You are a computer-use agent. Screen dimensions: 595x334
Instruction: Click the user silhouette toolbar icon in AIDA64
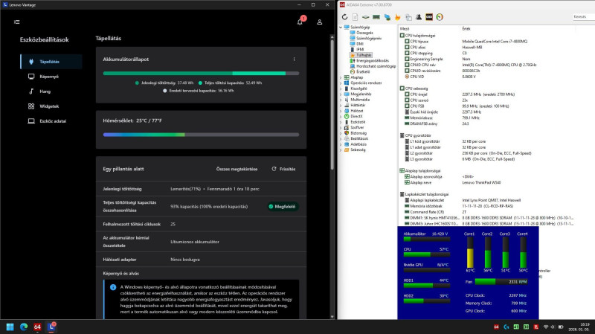tap(419, 17)
